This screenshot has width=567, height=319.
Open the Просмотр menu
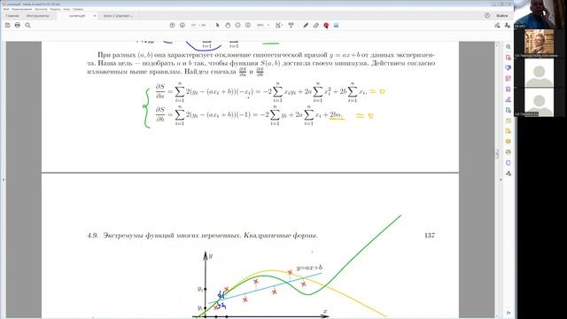pyautogui.click(x=41, y=9)
